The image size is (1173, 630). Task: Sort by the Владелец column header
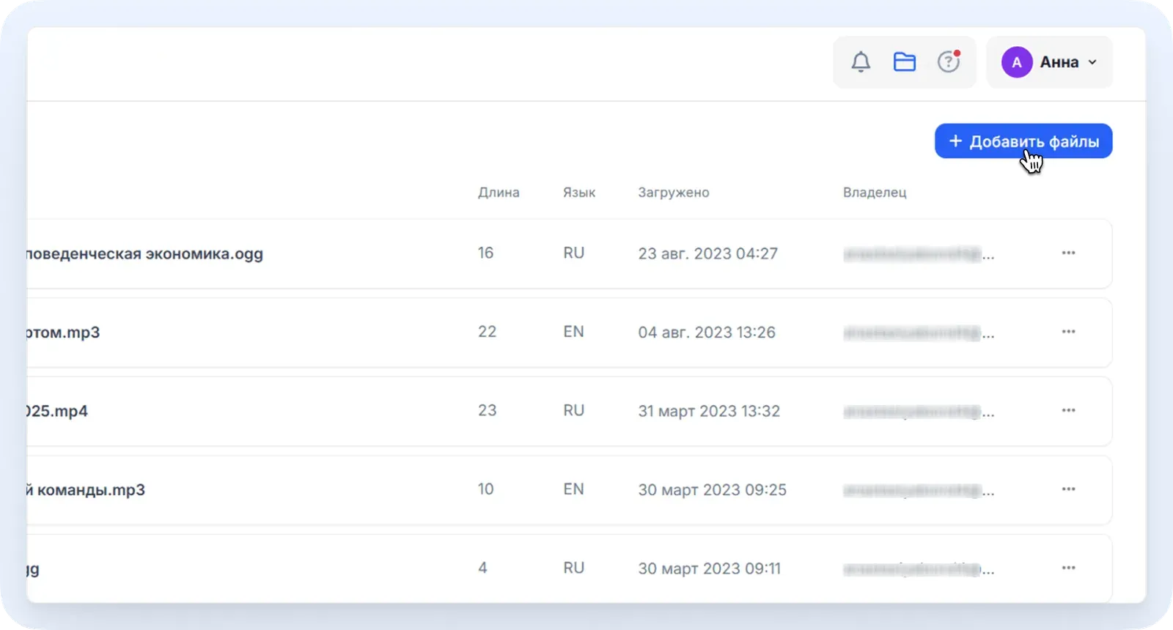click(x=875, y=193)
